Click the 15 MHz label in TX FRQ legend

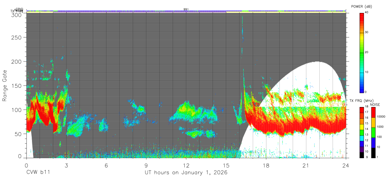pos(366,123)
